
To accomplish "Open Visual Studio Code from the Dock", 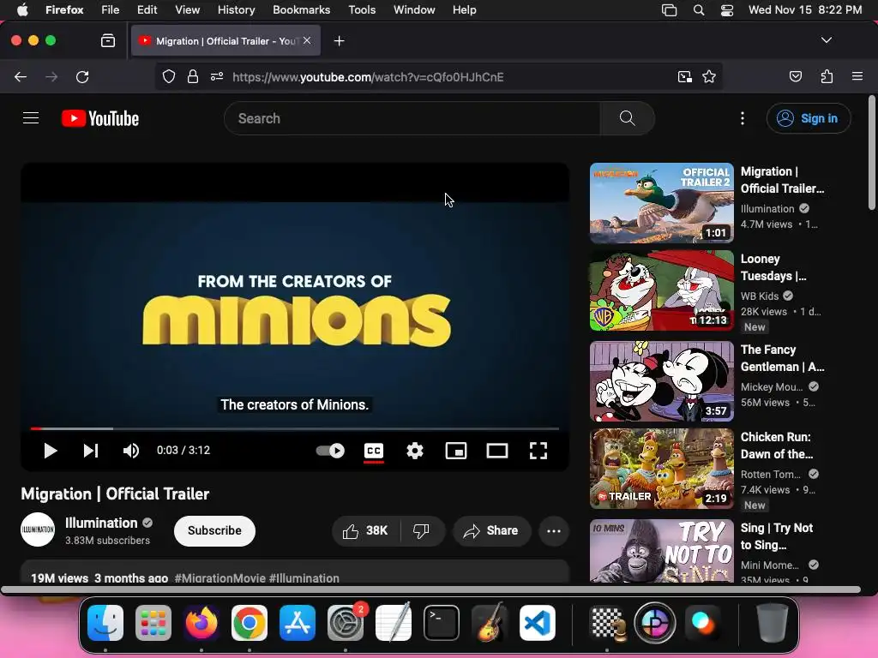I will [537, 622].
